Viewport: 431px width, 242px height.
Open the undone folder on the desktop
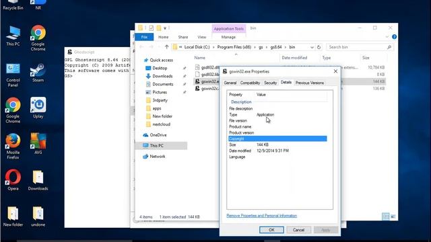point(38,216)
